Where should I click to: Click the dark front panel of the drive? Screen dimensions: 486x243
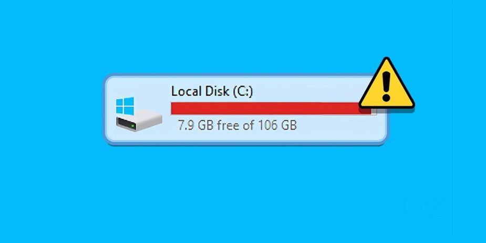tap(127, 124)
